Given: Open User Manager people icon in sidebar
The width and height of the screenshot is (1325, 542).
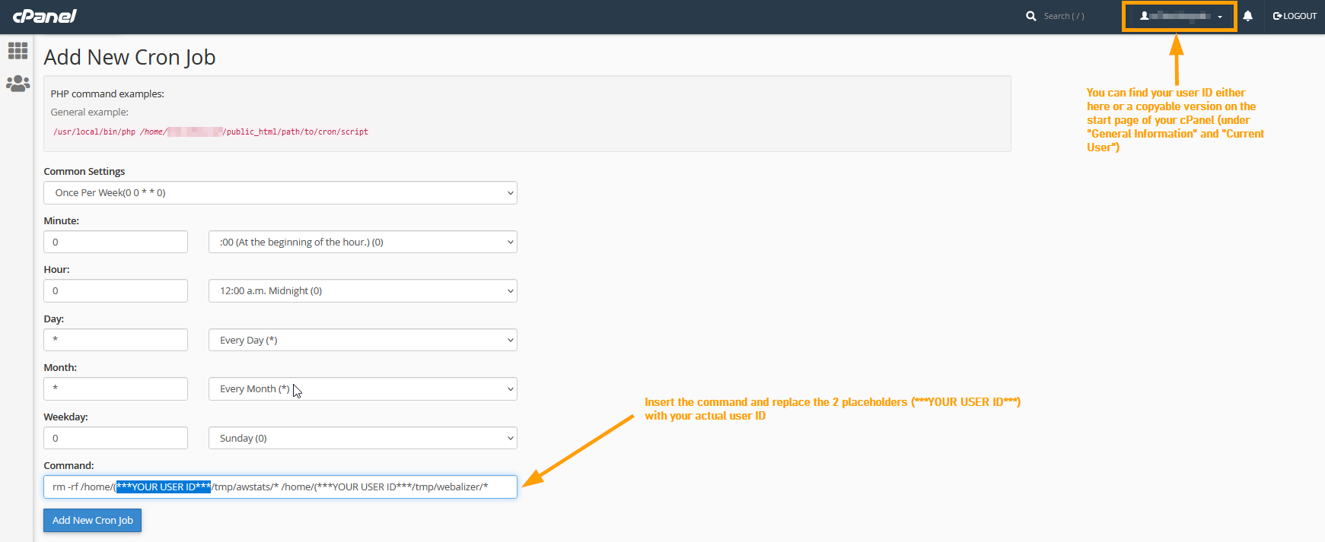Looking at the screenshot, I should (18, 84).
